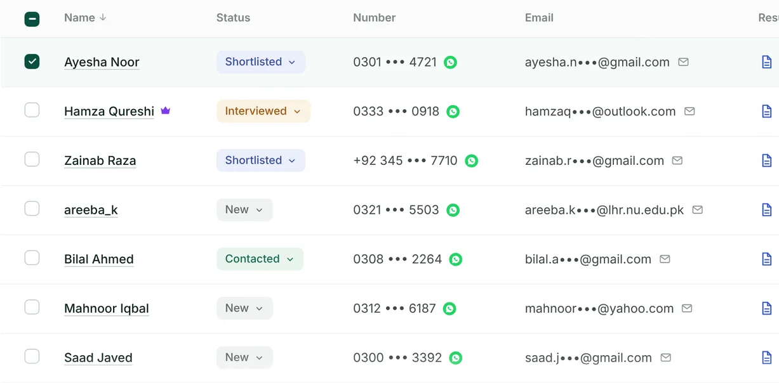Open Mahnoor Iqbal's profile link

coord(107,309)
